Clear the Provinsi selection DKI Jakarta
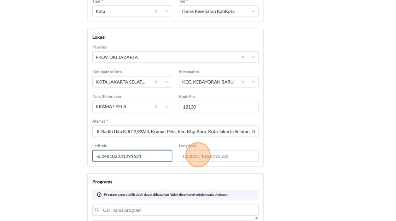 tap(243, 57)
